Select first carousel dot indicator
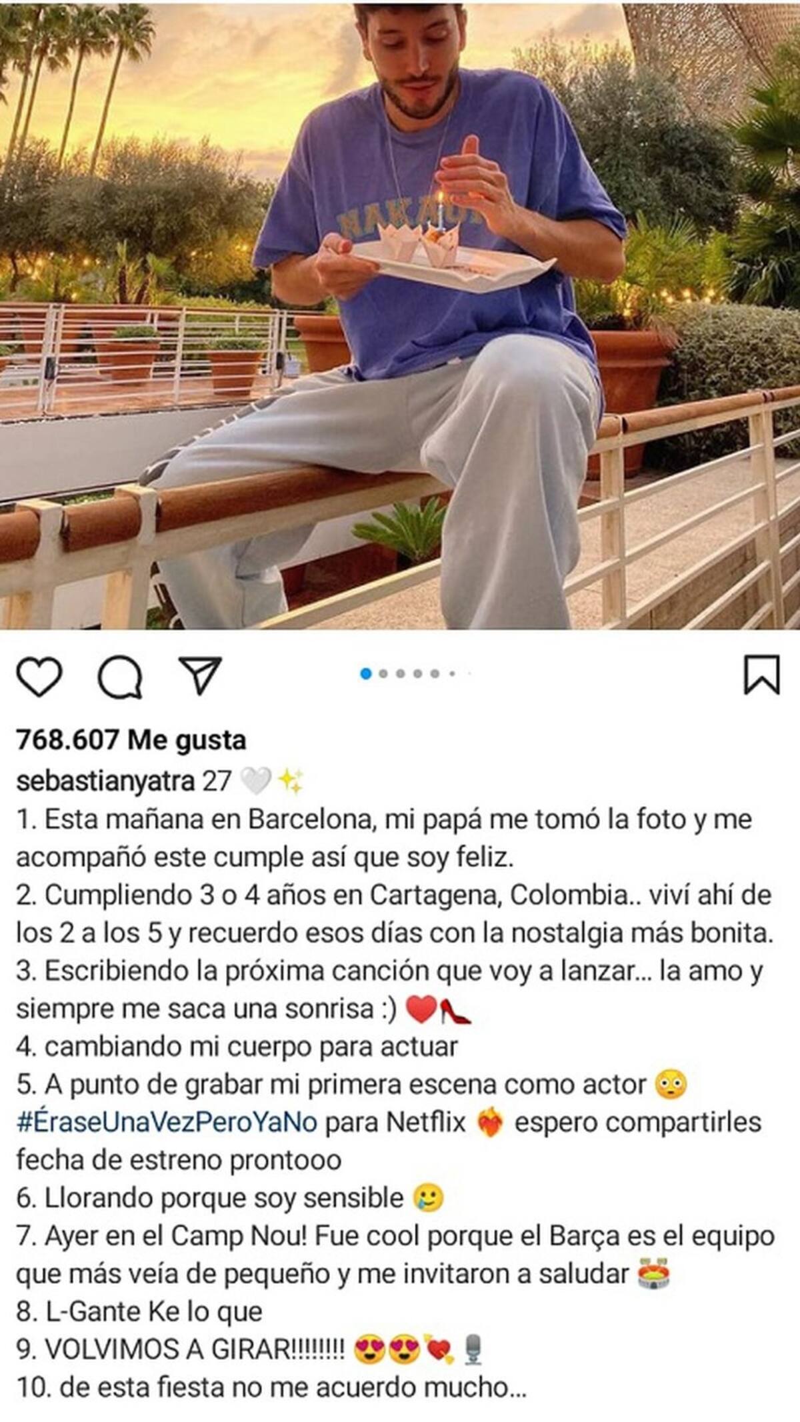Viewport: 800px width, 1422px height. coord(365,674)
